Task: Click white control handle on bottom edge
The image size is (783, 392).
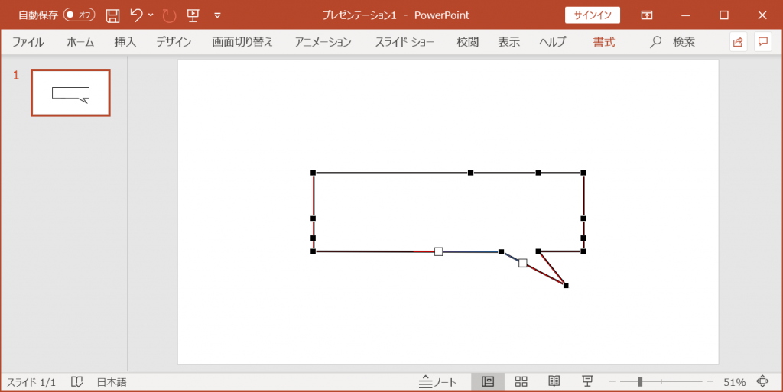Action: tap(438, 251)
